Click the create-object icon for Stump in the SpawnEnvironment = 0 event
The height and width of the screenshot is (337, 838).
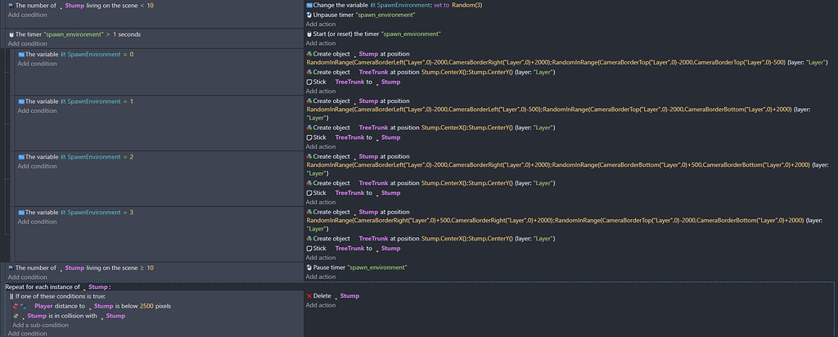tap(309, 55)
